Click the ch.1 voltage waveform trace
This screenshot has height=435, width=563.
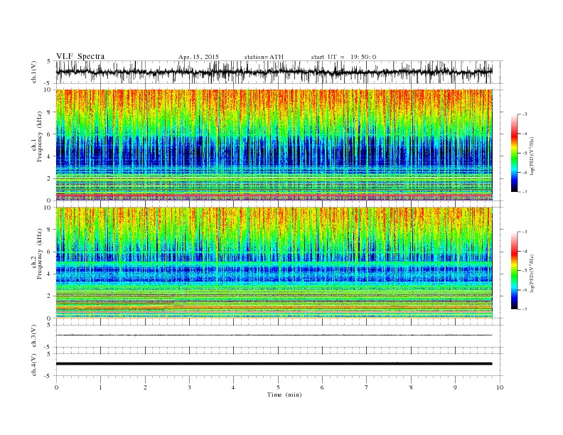274,72
